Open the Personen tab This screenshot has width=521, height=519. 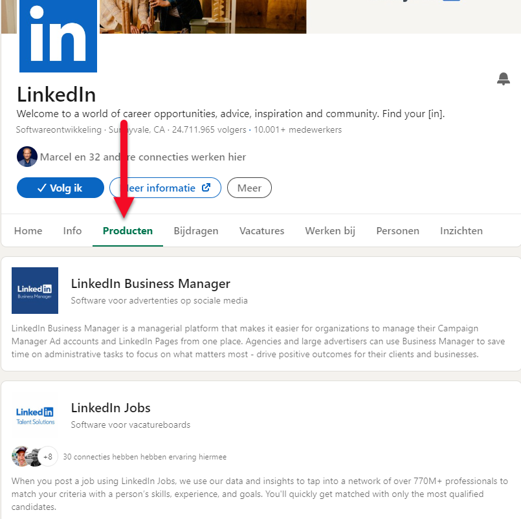[398, 230]
